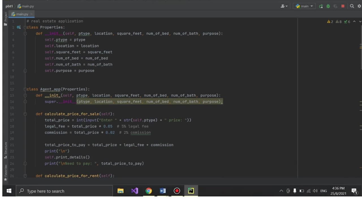Open File Explorer from the taskbar
362x203 pixels.
pos(120,191)
